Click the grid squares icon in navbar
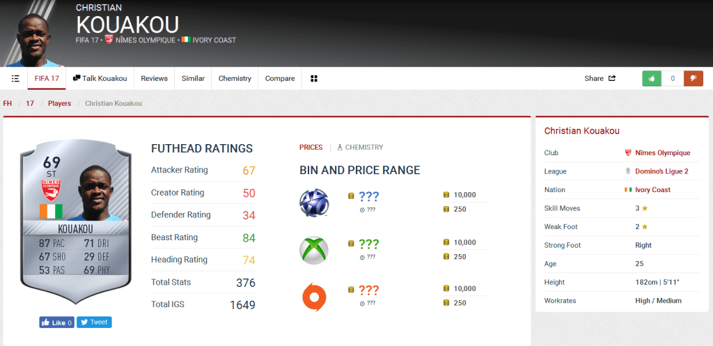This screenshot has width=713, height=346. (313, 79)
